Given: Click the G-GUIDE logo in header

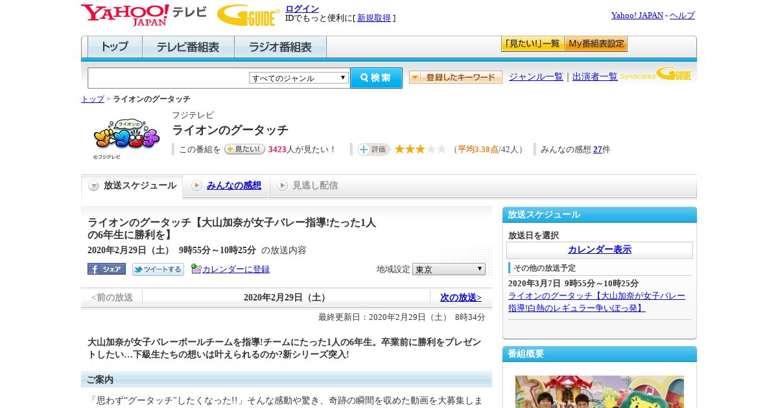Looking at the screenshot, I should [248, 16].
